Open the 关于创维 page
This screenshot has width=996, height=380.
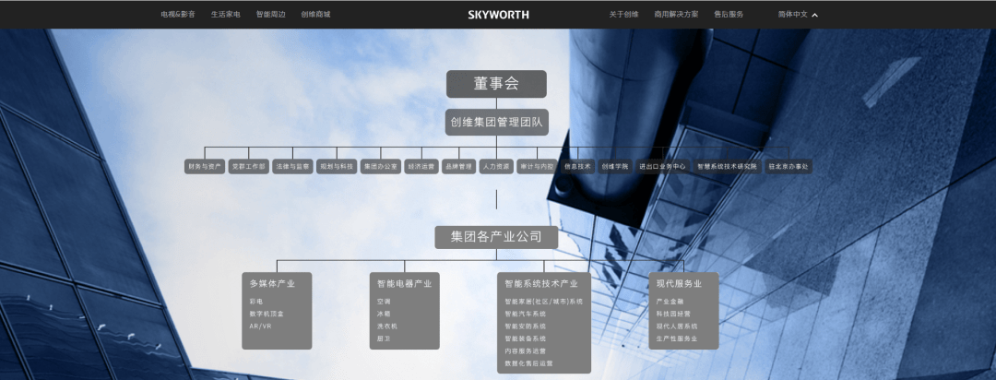[x=624, y=15]
